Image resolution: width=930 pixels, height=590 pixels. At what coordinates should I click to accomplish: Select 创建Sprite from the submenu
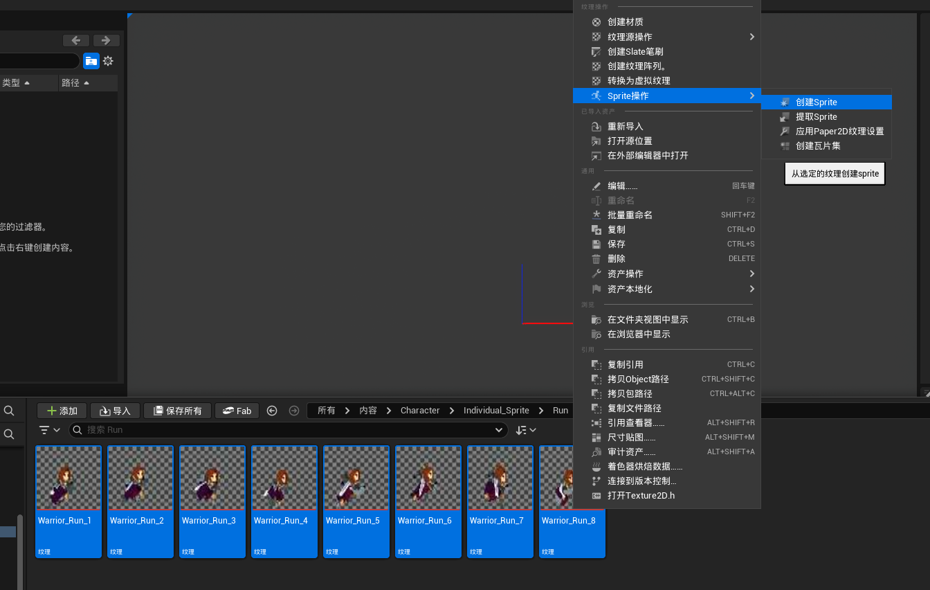pos(817,102)
